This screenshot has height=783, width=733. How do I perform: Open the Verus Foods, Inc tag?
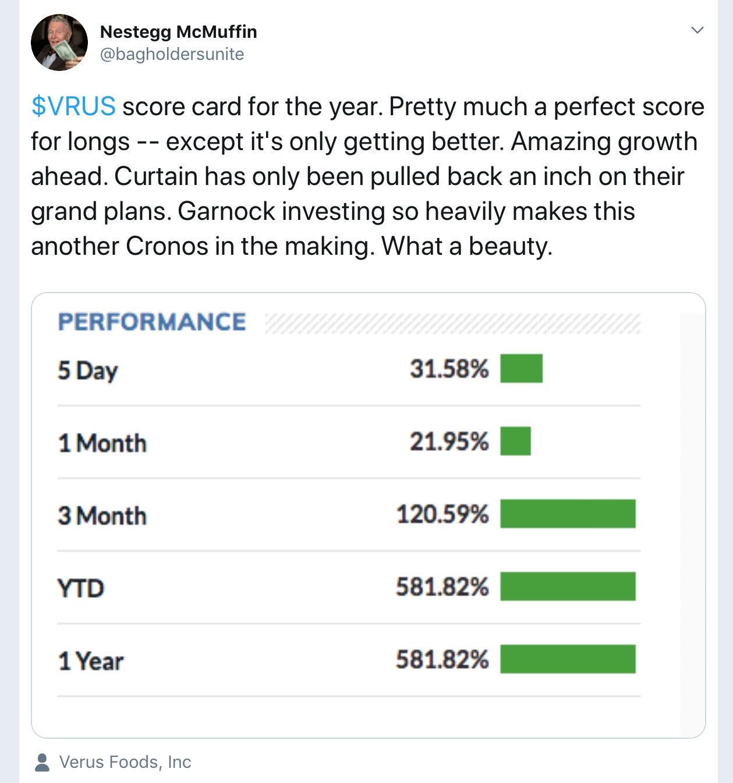[125, 762]
